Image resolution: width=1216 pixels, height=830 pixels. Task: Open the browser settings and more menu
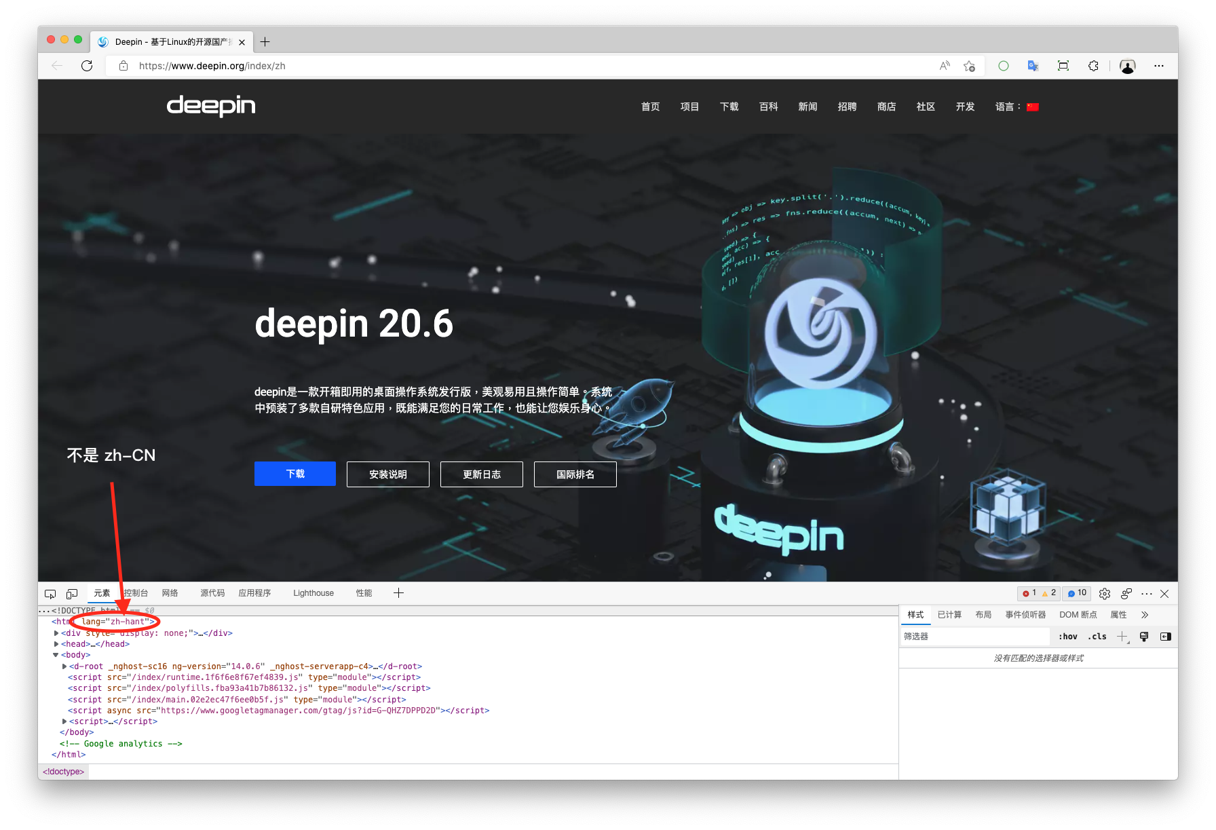[x=1159, y=66]
